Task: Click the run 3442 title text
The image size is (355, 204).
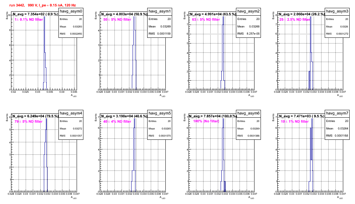Action: coord(42,5)
